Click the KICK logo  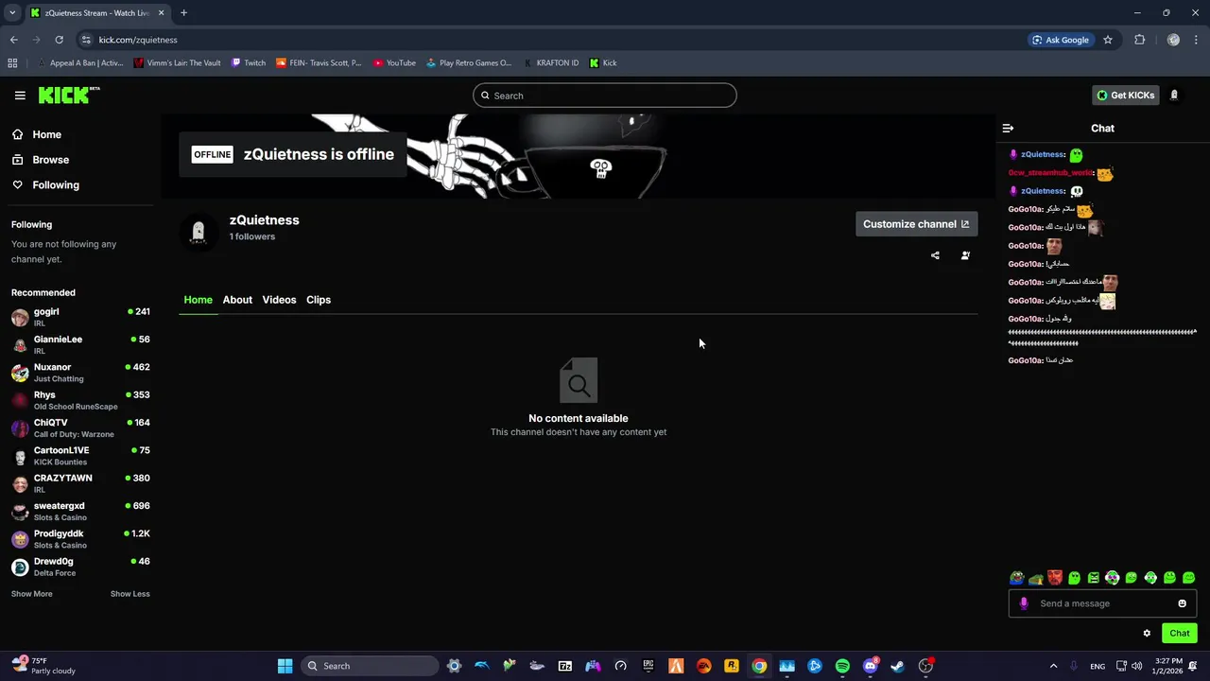click(x=69, y=95)
